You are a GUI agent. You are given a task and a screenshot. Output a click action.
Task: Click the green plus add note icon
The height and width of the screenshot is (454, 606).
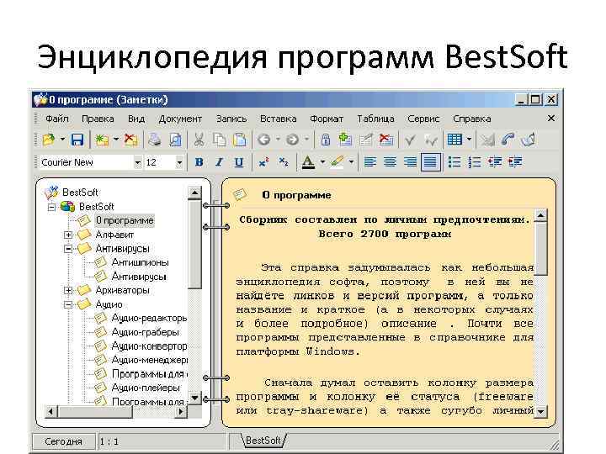pos(345,140)
